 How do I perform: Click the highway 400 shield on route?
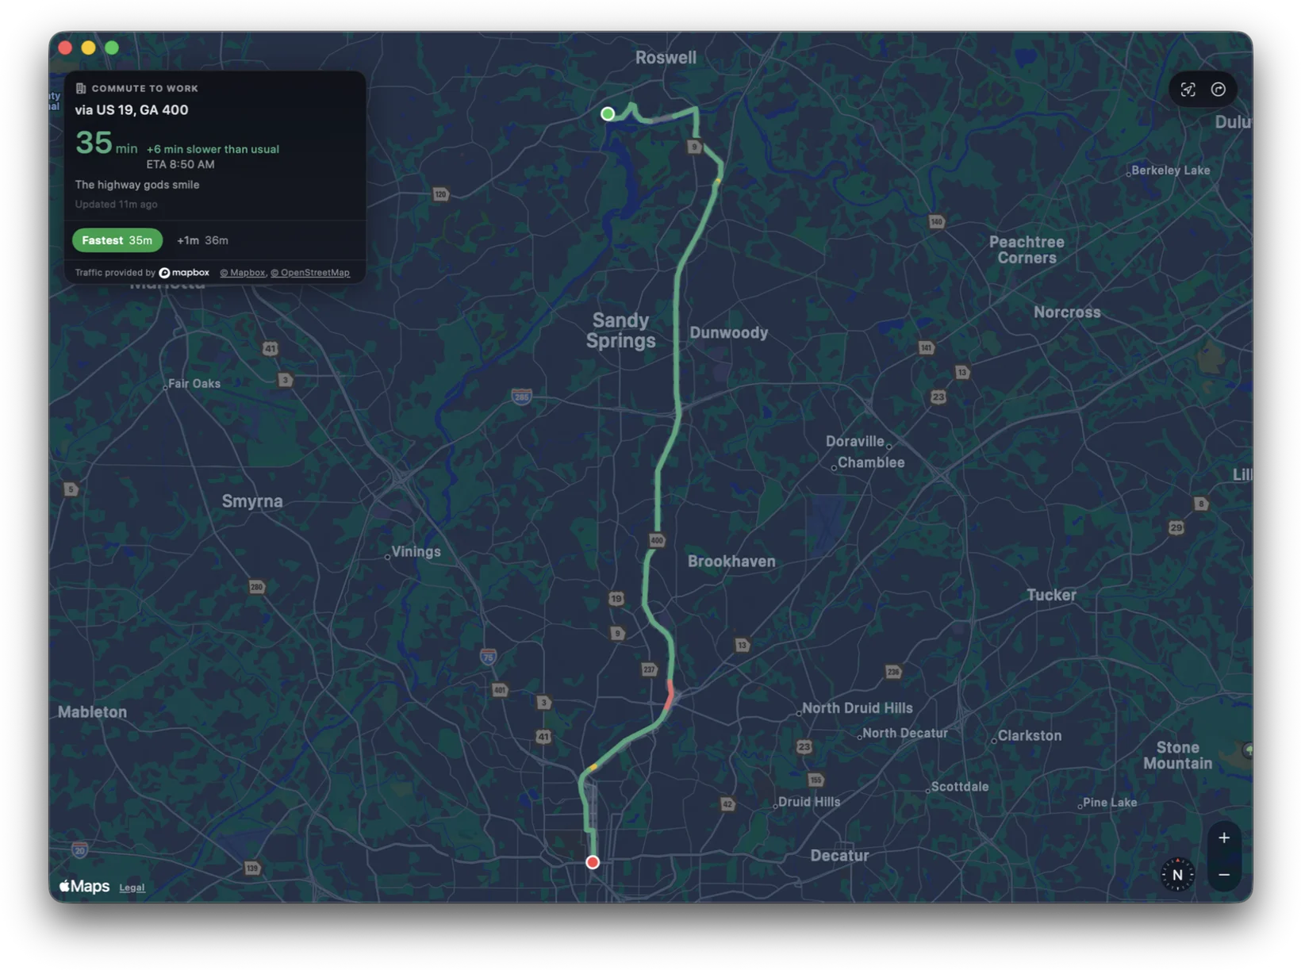(x=657, y=540)
